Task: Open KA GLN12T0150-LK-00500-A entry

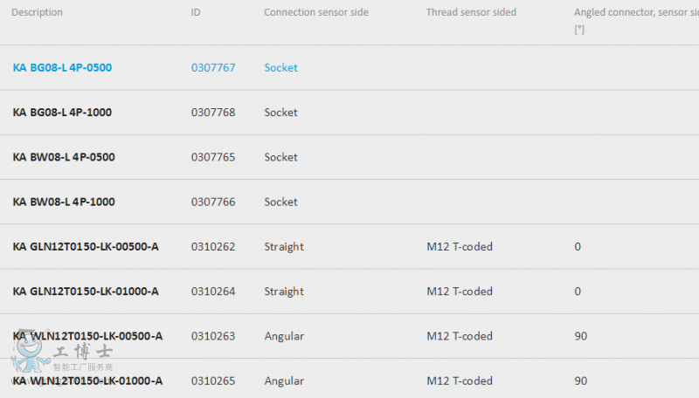Action: [x=86, y=247]
